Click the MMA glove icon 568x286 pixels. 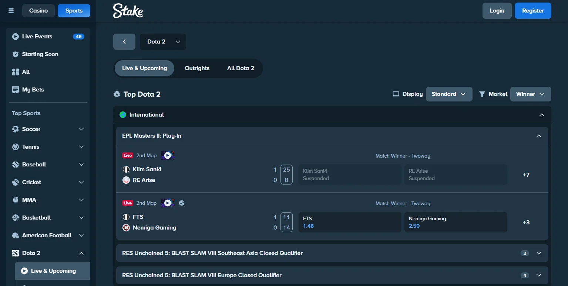point(16,200)
